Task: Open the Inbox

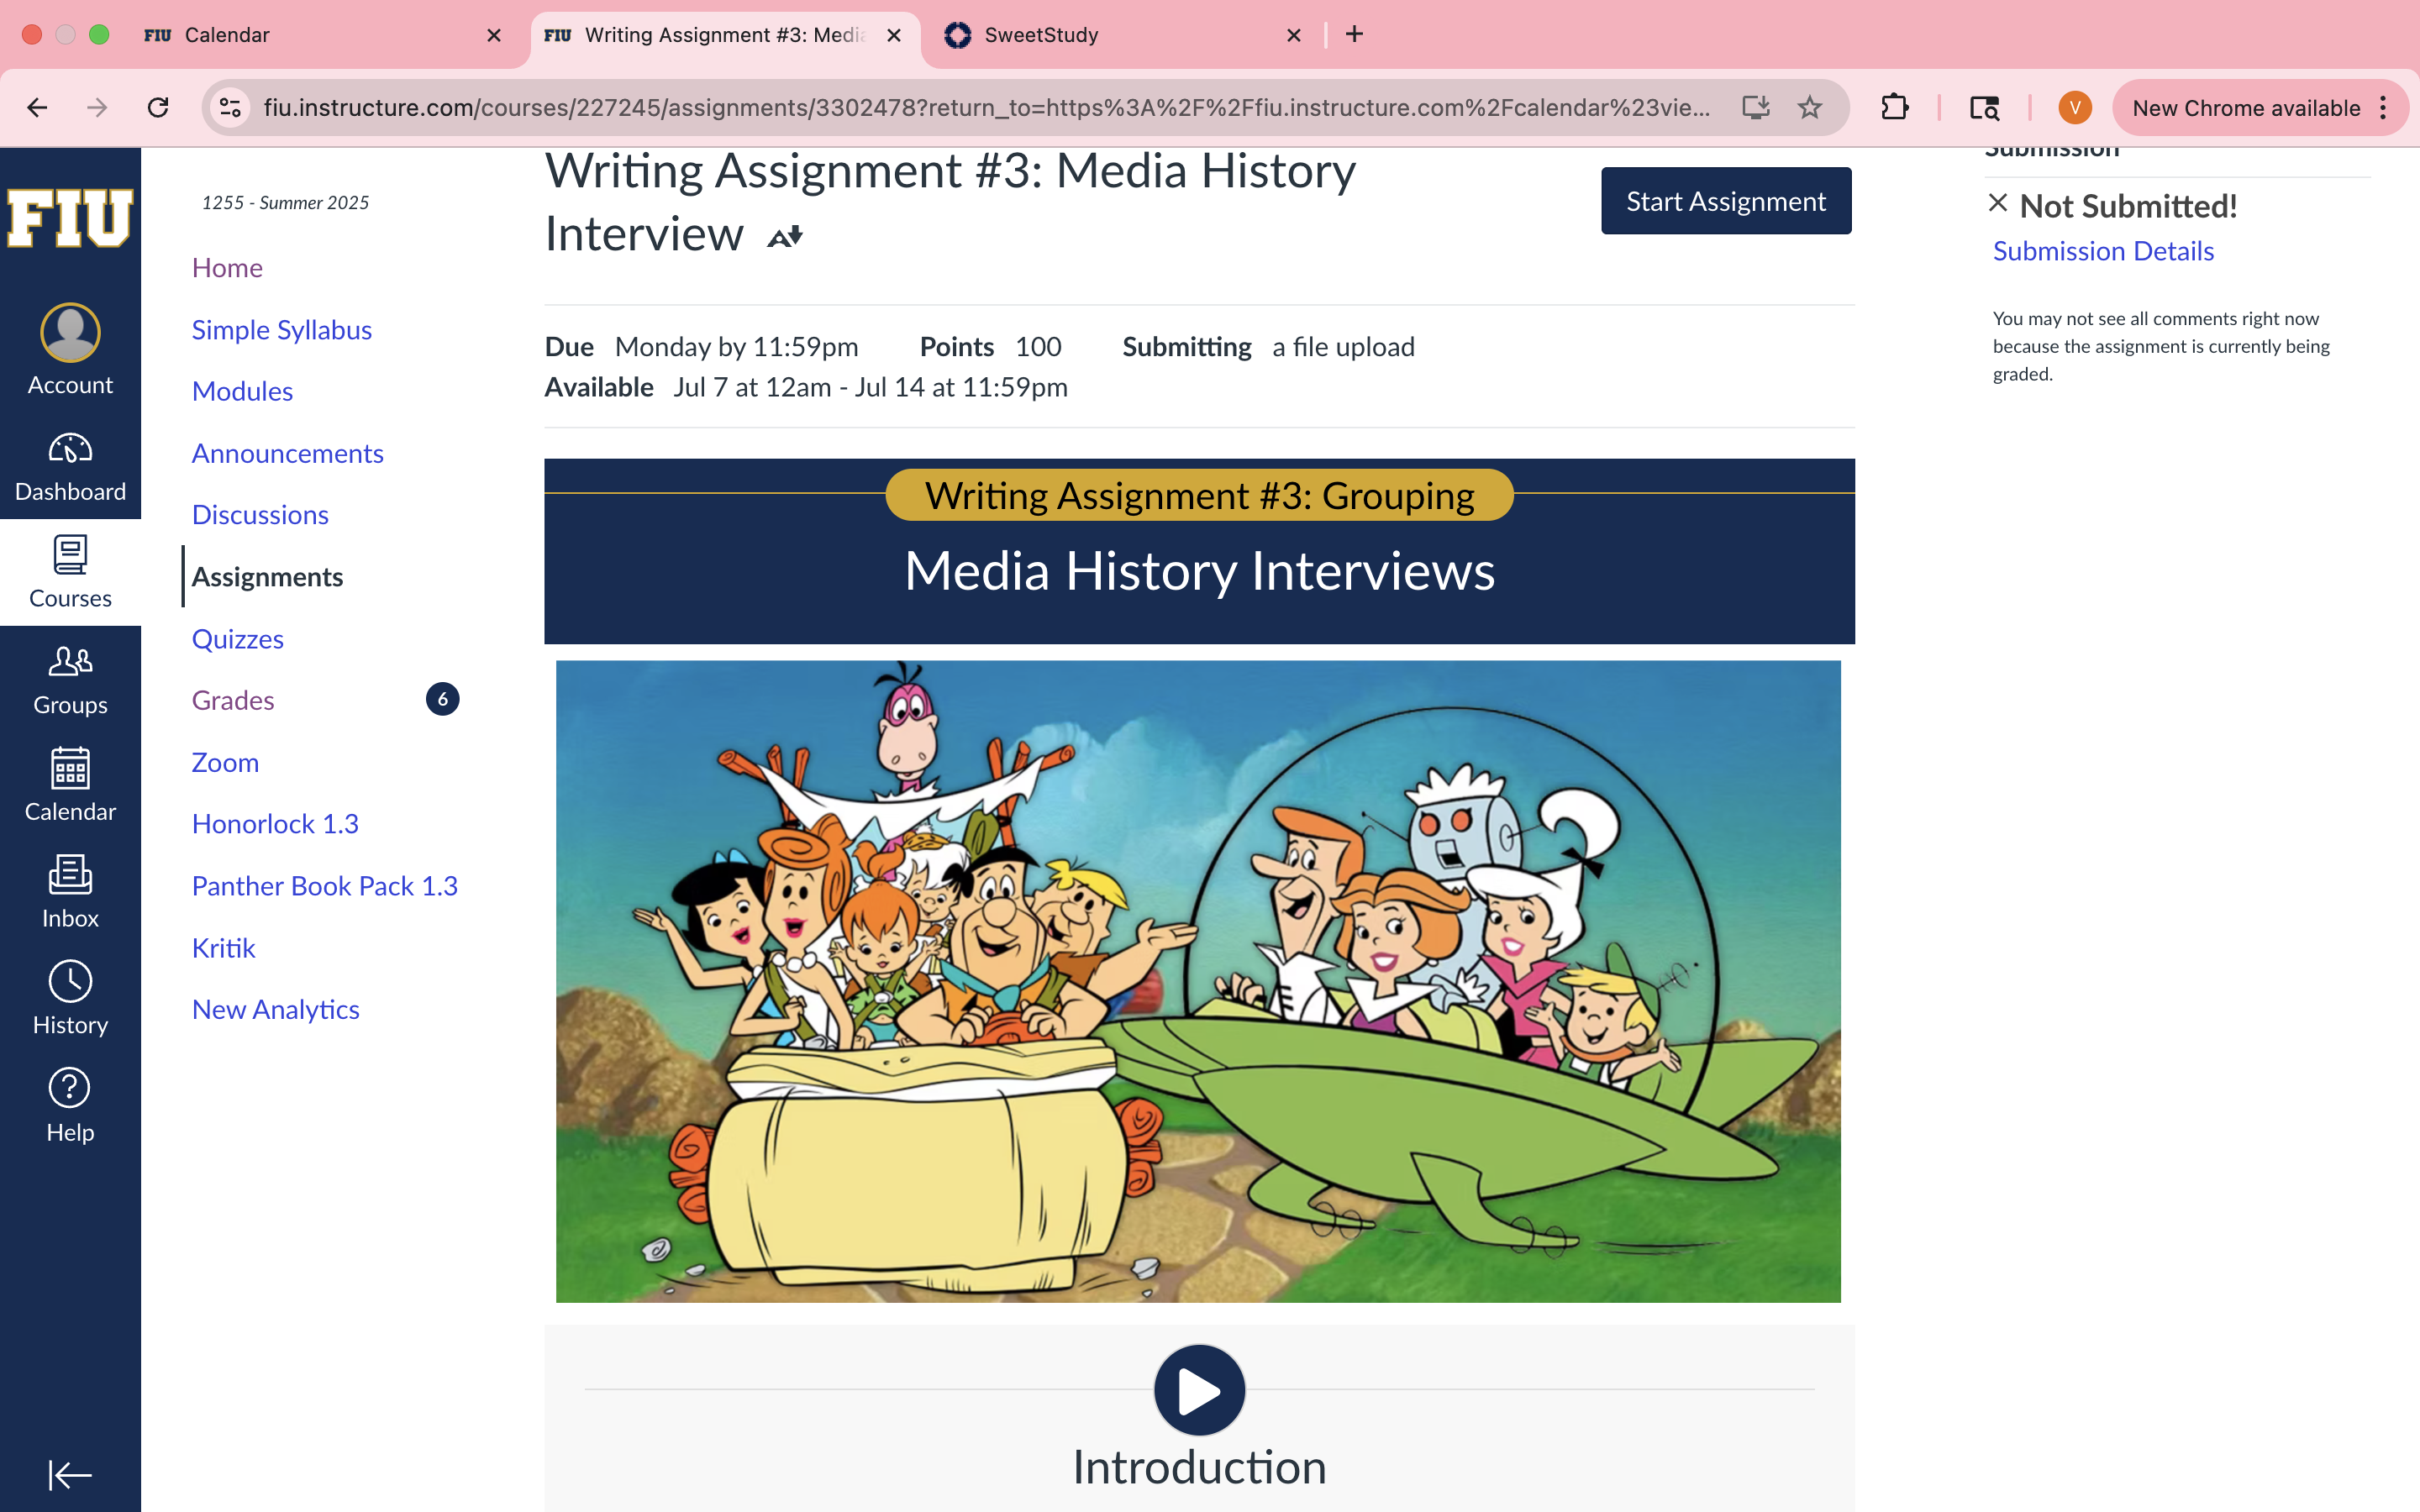Action: (x=70, y=893)
